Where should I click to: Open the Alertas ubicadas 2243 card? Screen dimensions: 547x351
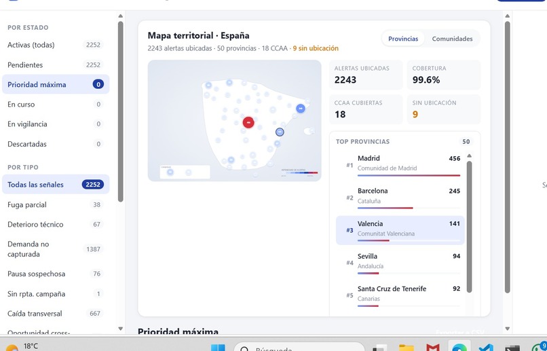click(366, 75)
